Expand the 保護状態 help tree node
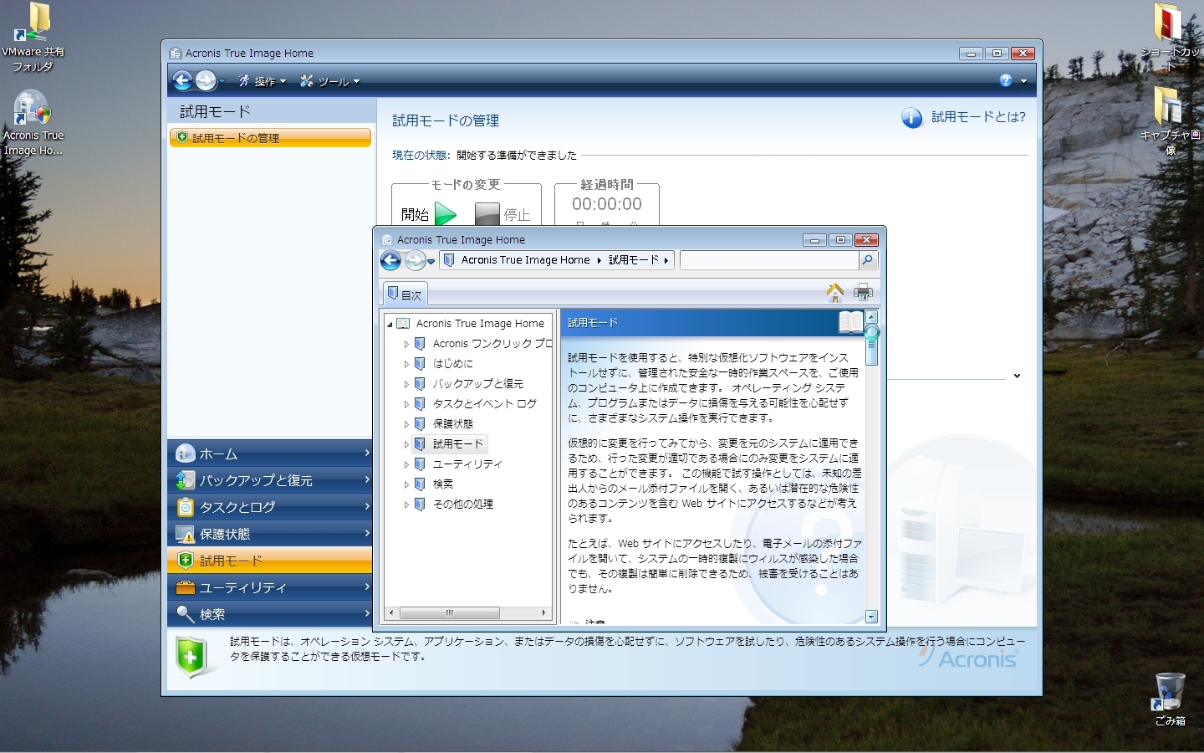This screenshot has height=753, width=1204. (x=406, y=424)
